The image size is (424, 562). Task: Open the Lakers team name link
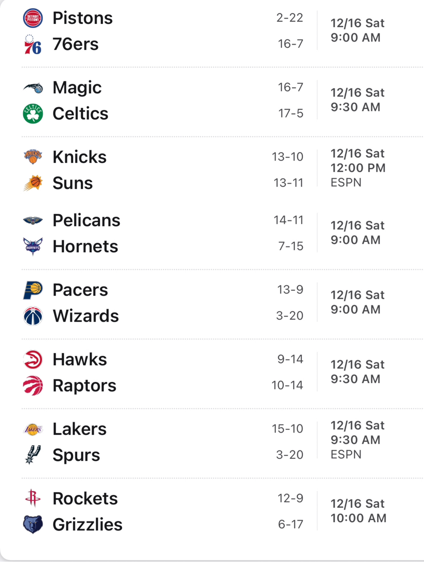(79, 429)
